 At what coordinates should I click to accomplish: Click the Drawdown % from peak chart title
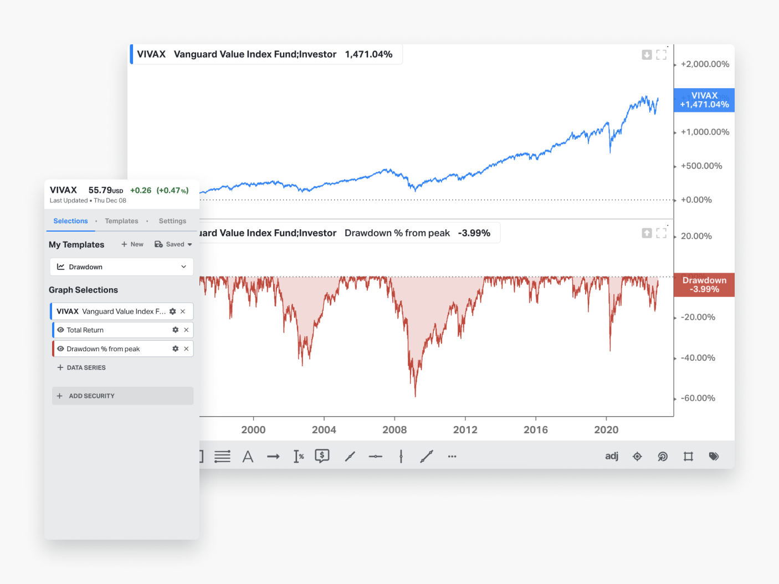[397, 233]
